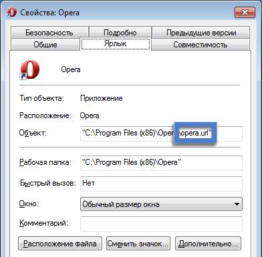Open the Предыдущие версии tab

coord(201,33)
